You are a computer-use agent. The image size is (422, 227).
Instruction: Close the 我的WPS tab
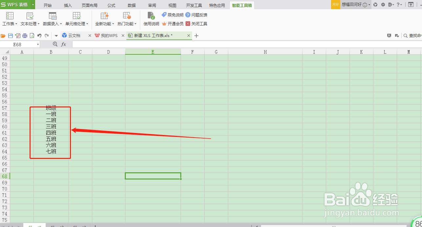pyautogui.click(x=123, y=35)
